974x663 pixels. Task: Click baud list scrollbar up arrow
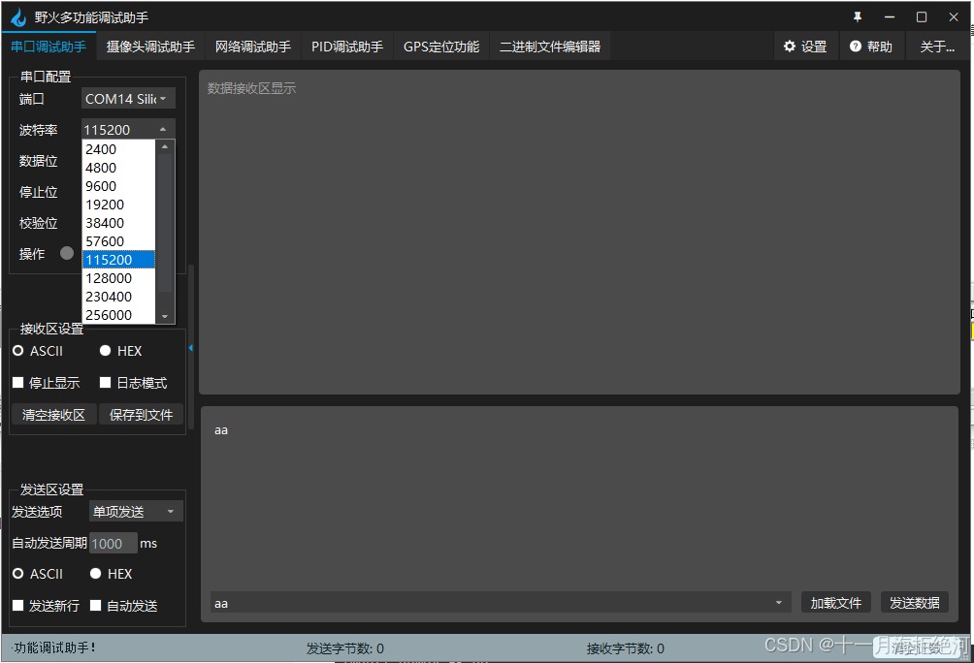pos(165,146)
